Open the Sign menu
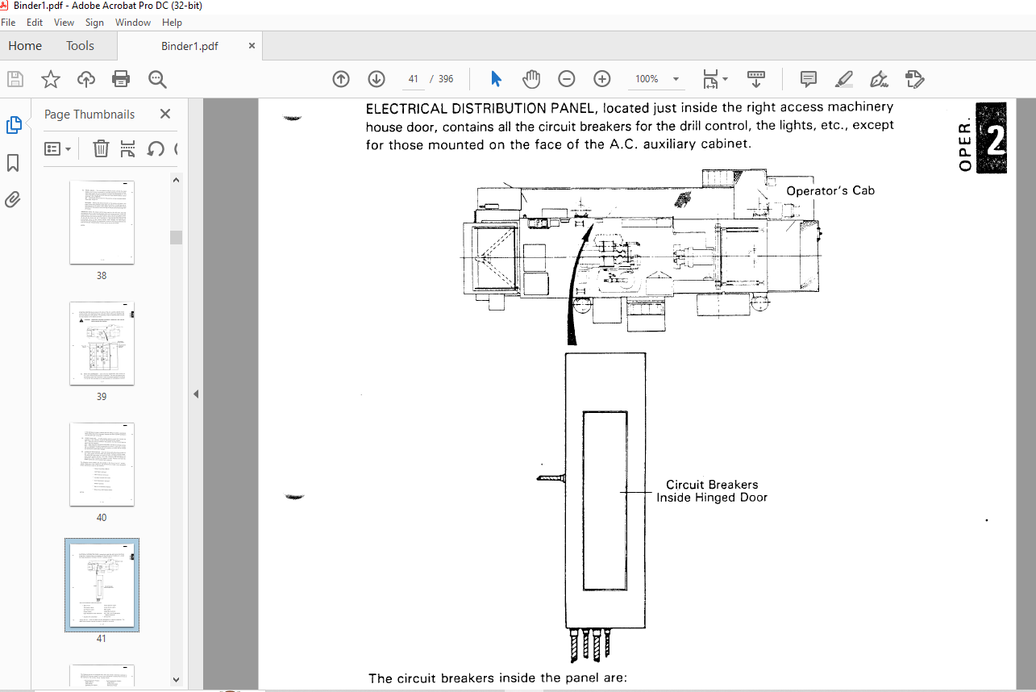The image size is (1036, 692). (94, 23)
